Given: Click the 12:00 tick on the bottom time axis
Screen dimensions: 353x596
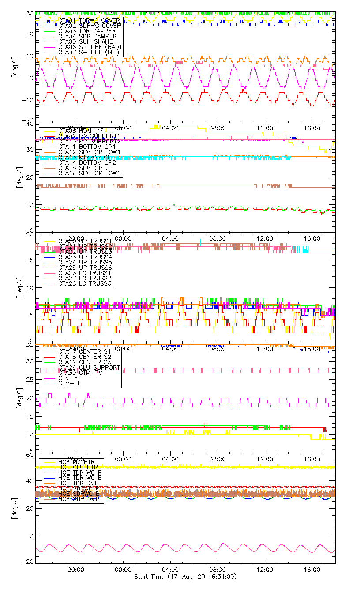Looking at the screenshot, I should tap(265, 570).
